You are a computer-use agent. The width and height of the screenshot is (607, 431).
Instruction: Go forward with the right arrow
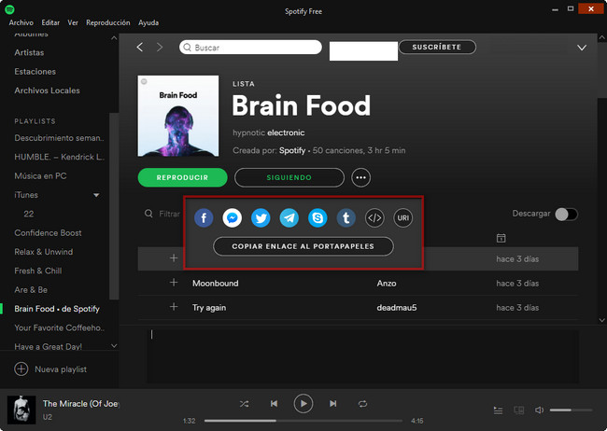160,48
